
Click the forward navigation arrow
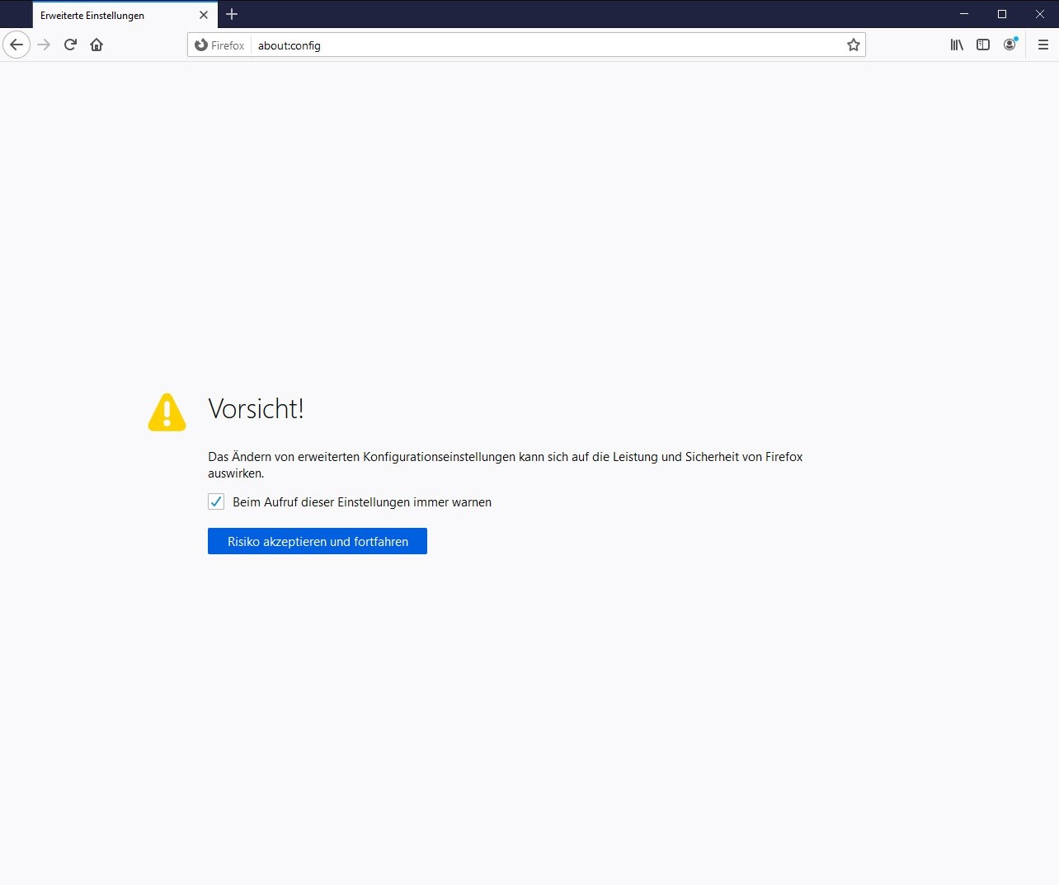click(44, 45)
